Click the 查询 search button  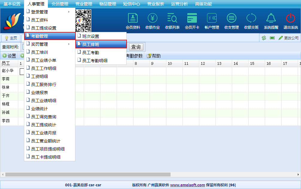(x=136, y=47)
